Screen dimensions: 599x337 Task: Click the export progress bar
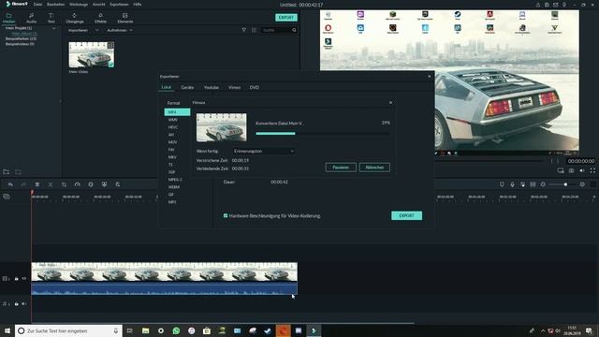pyautogui.click(x=323, y=133)
